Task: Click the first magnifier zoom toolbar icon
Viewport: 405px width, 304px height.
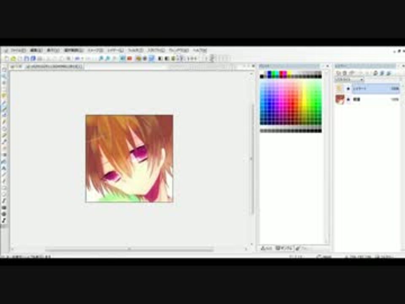Action: tap(101, 59)
